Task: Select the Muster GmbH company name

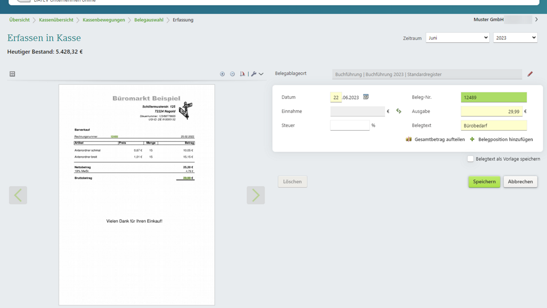Action: tap(489, 20)
